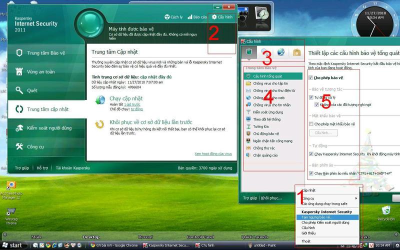Open Cách ly quarantine in Kaspersky header
The height and width of the screenshot is (250, 400).
(173, 17)
